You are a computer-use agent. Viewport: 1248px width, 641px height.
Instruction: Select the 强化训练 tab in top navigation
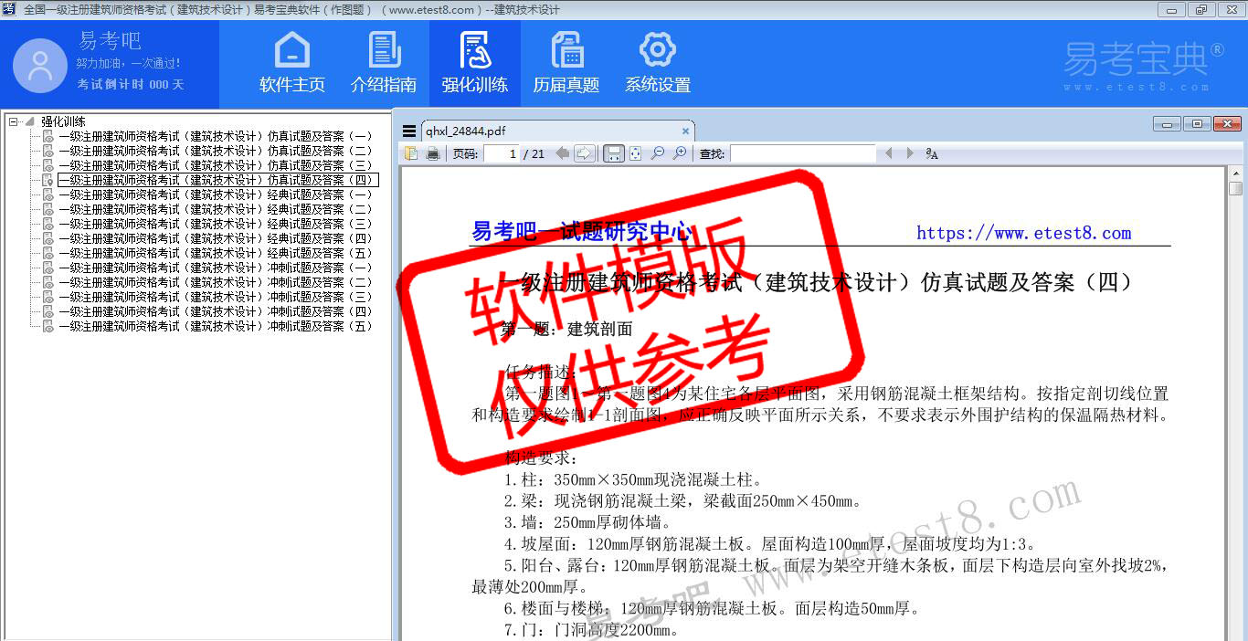click(475, 64)
